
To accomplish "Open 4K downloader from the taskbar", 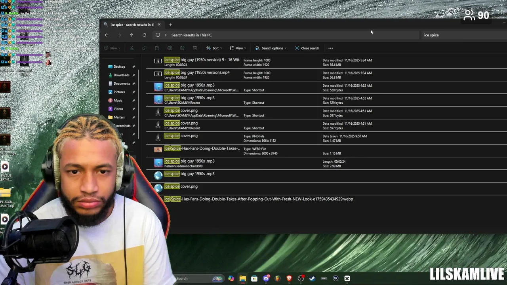I will [335, 278].
